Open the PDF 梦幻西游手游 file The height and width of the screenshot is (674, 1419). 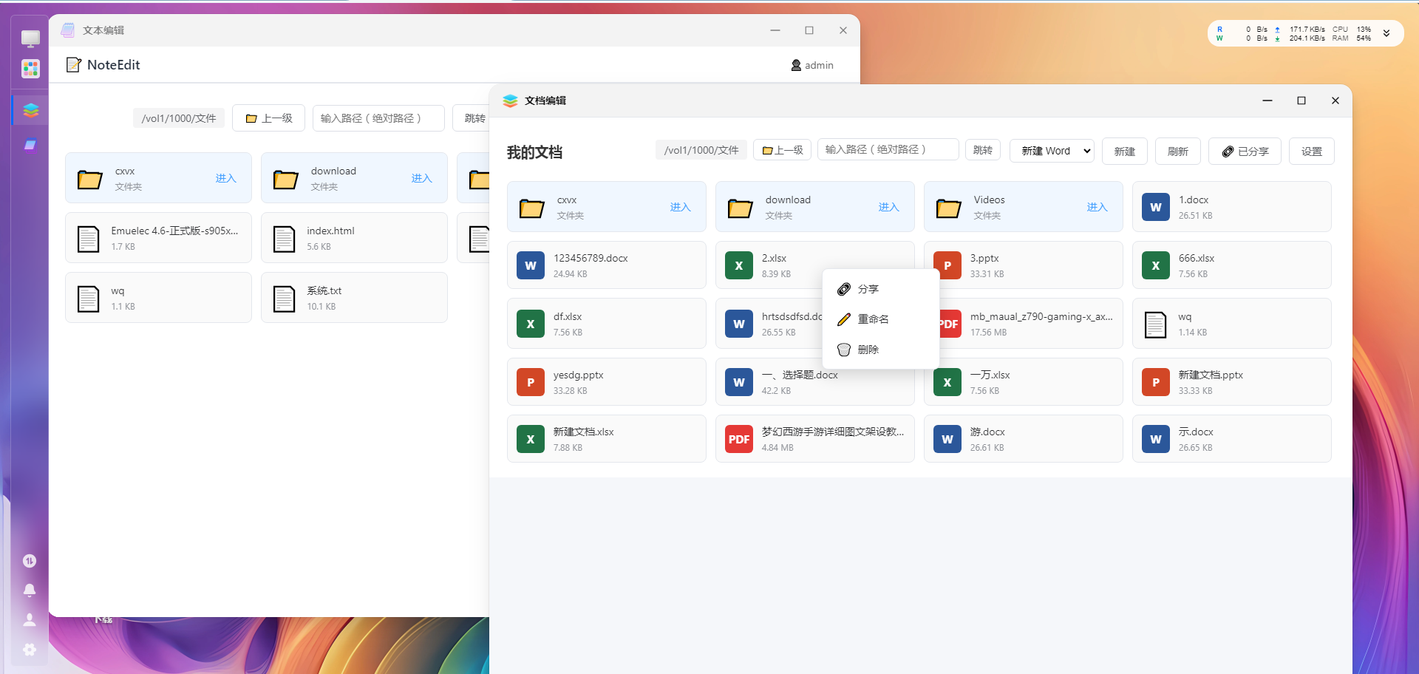pos(814,439)
